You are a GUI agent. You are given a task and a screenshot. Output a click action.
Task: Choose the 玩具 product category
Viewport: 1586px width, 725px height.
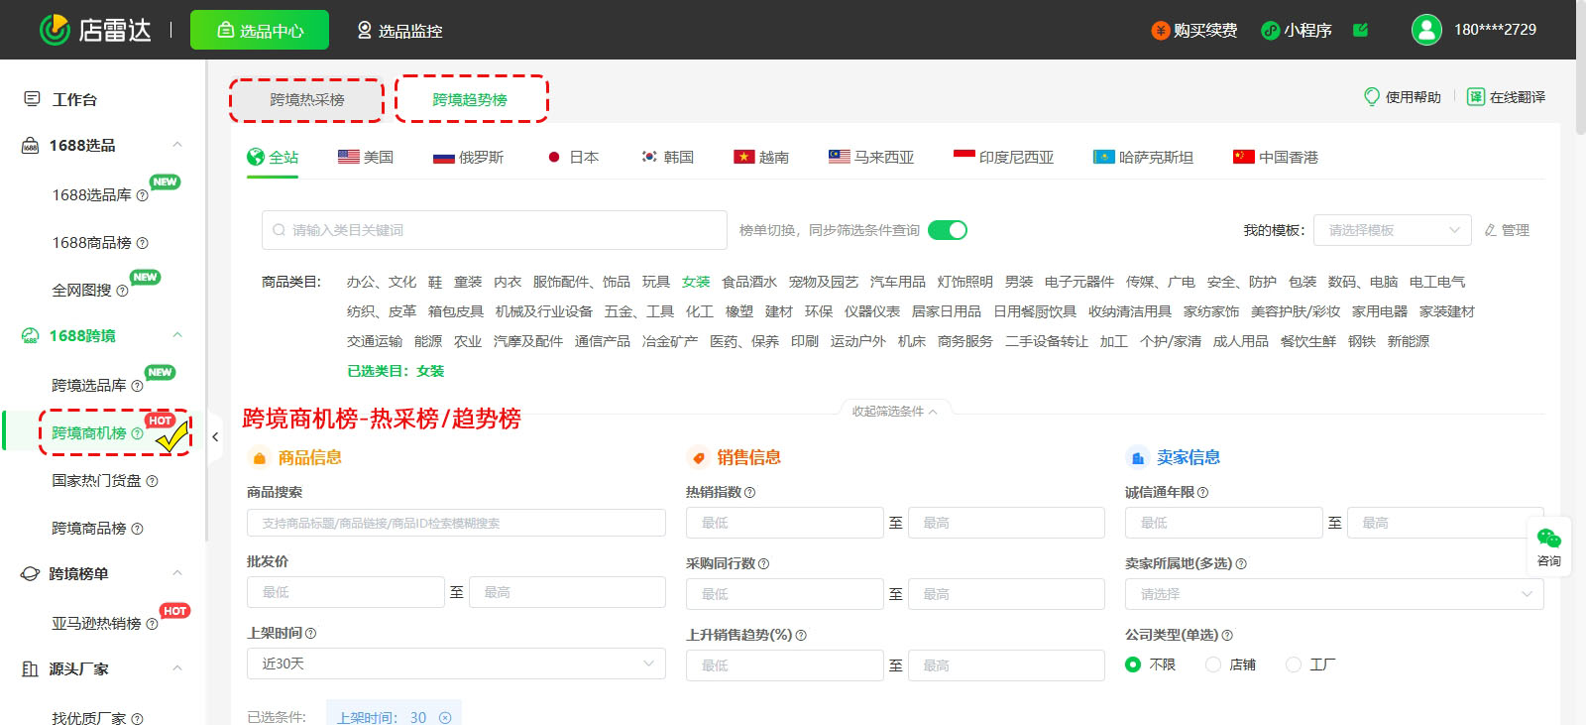tap(656, 282)
